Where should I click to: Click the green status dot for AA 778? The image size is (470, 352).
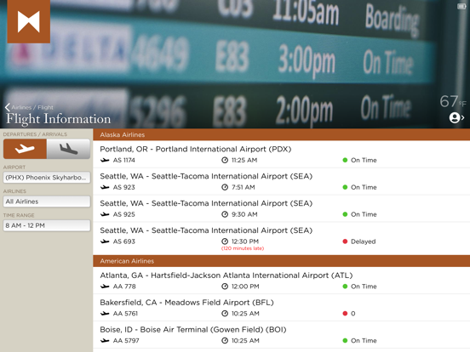(x=345, y=287)
